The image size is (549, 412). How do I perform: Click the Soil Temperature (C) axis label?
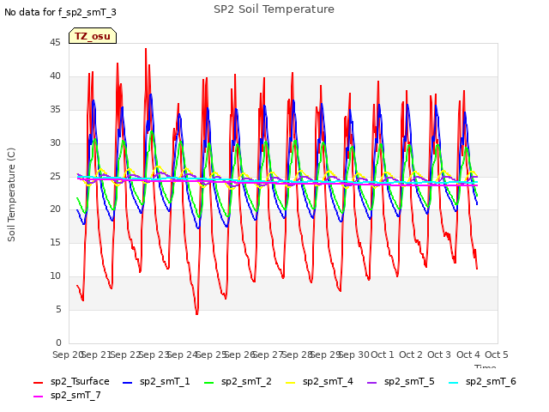pyautogui.click(x=11, y=195)
